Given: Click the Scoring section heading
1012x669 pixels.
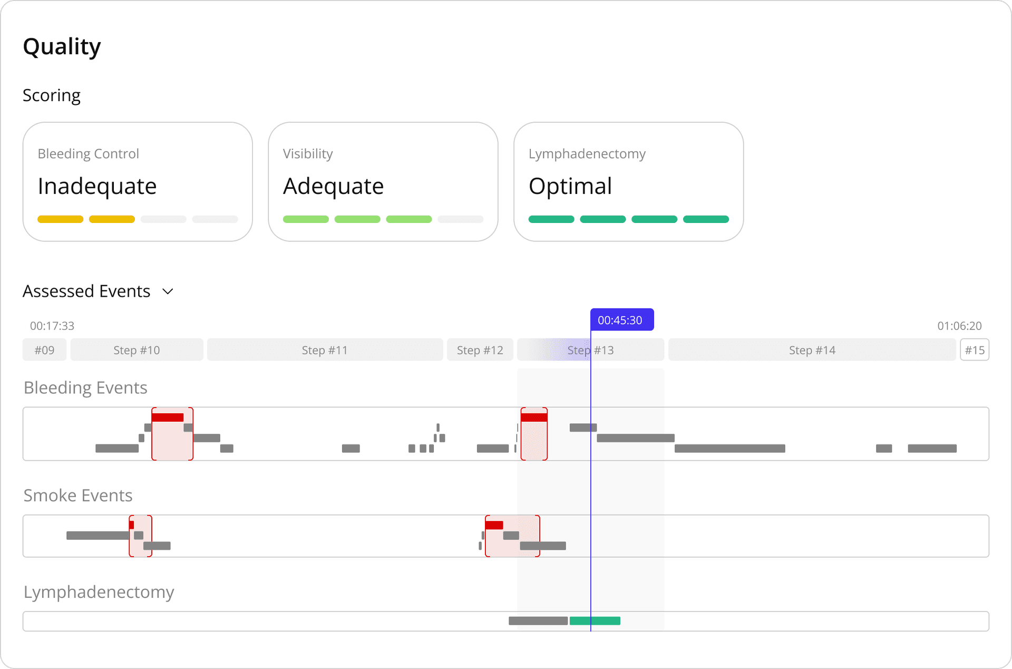Looking at the screenshot, I should 51,95.
